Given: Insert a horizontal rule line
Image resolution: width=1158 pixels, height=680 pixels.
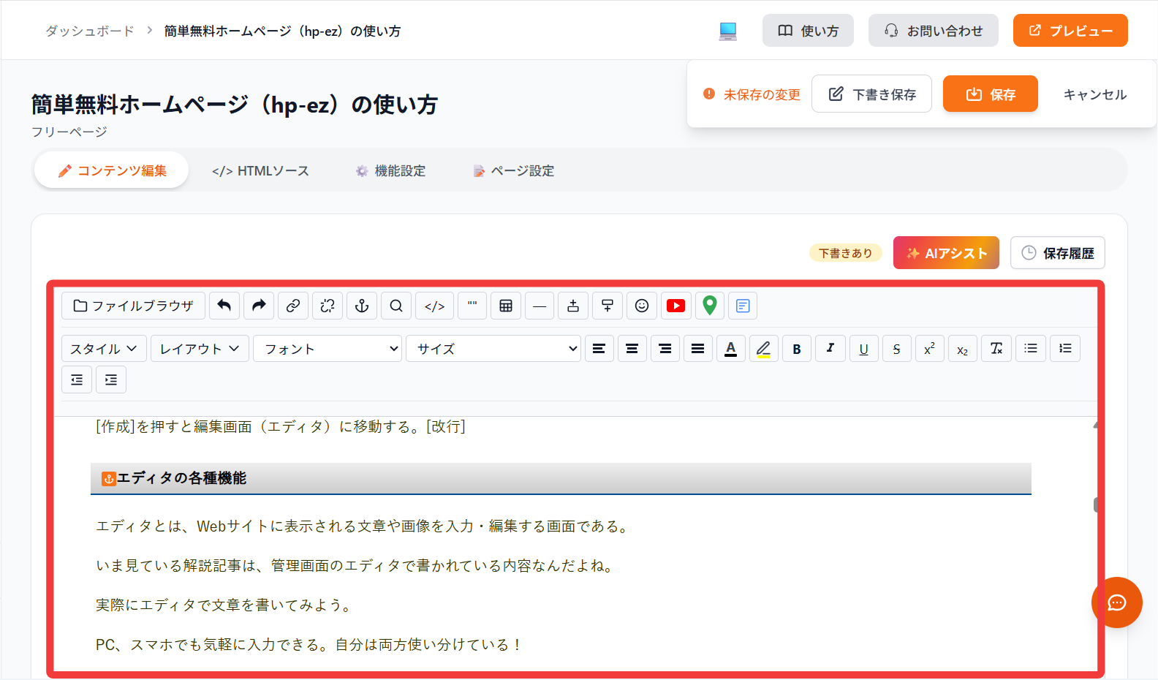Looking at the screenshot, I should pyautogui.click(x=540, y=306).
